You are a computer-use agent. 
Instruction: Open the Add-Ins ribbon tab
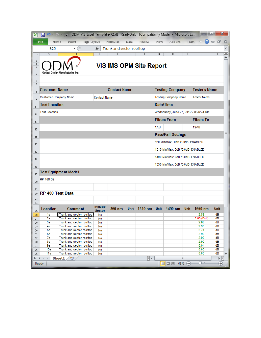(x=175, y=42)
